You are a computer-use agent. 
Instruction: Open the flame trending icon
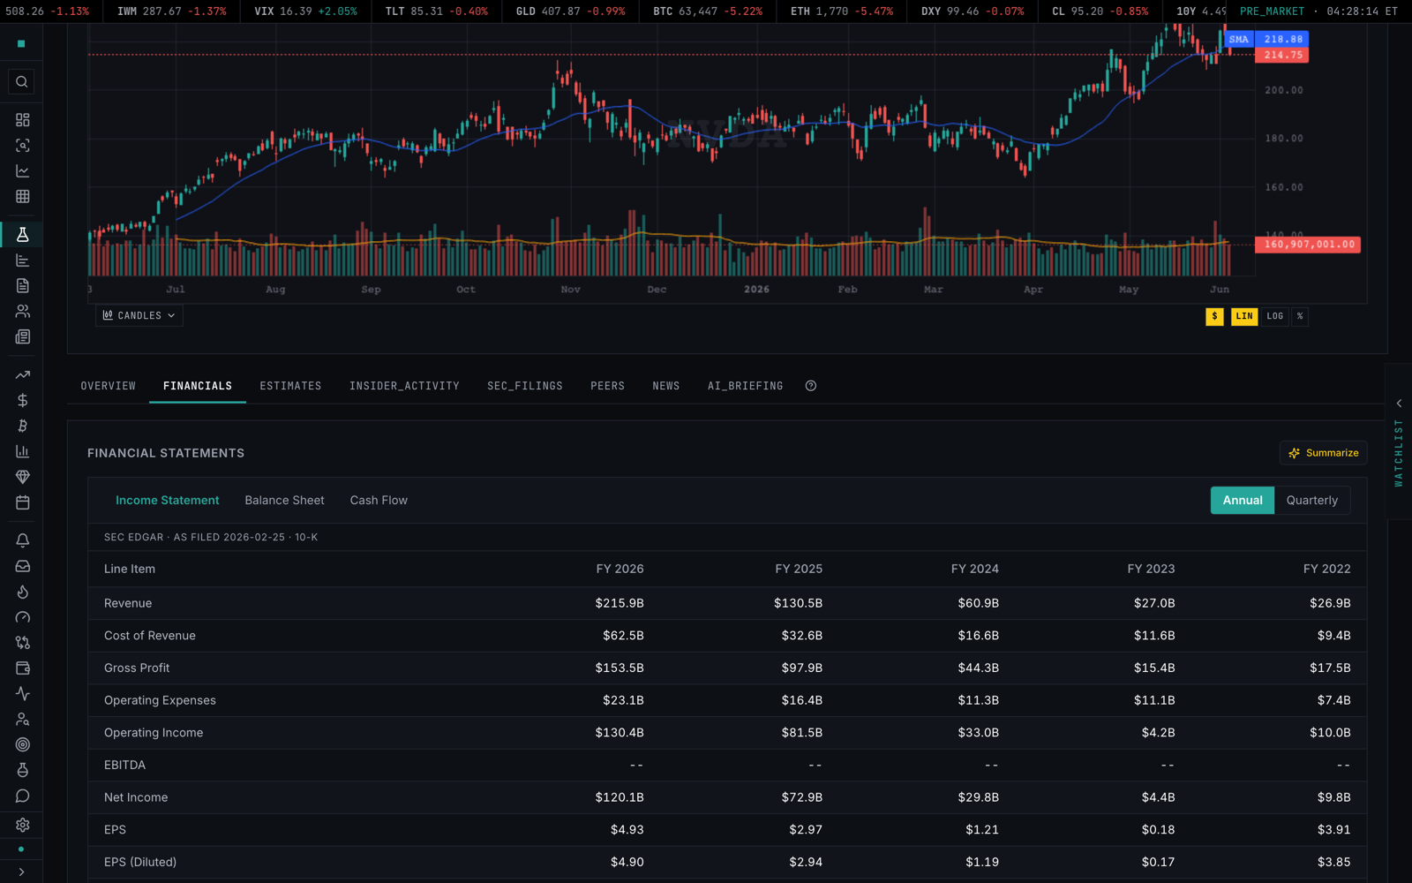22,592
